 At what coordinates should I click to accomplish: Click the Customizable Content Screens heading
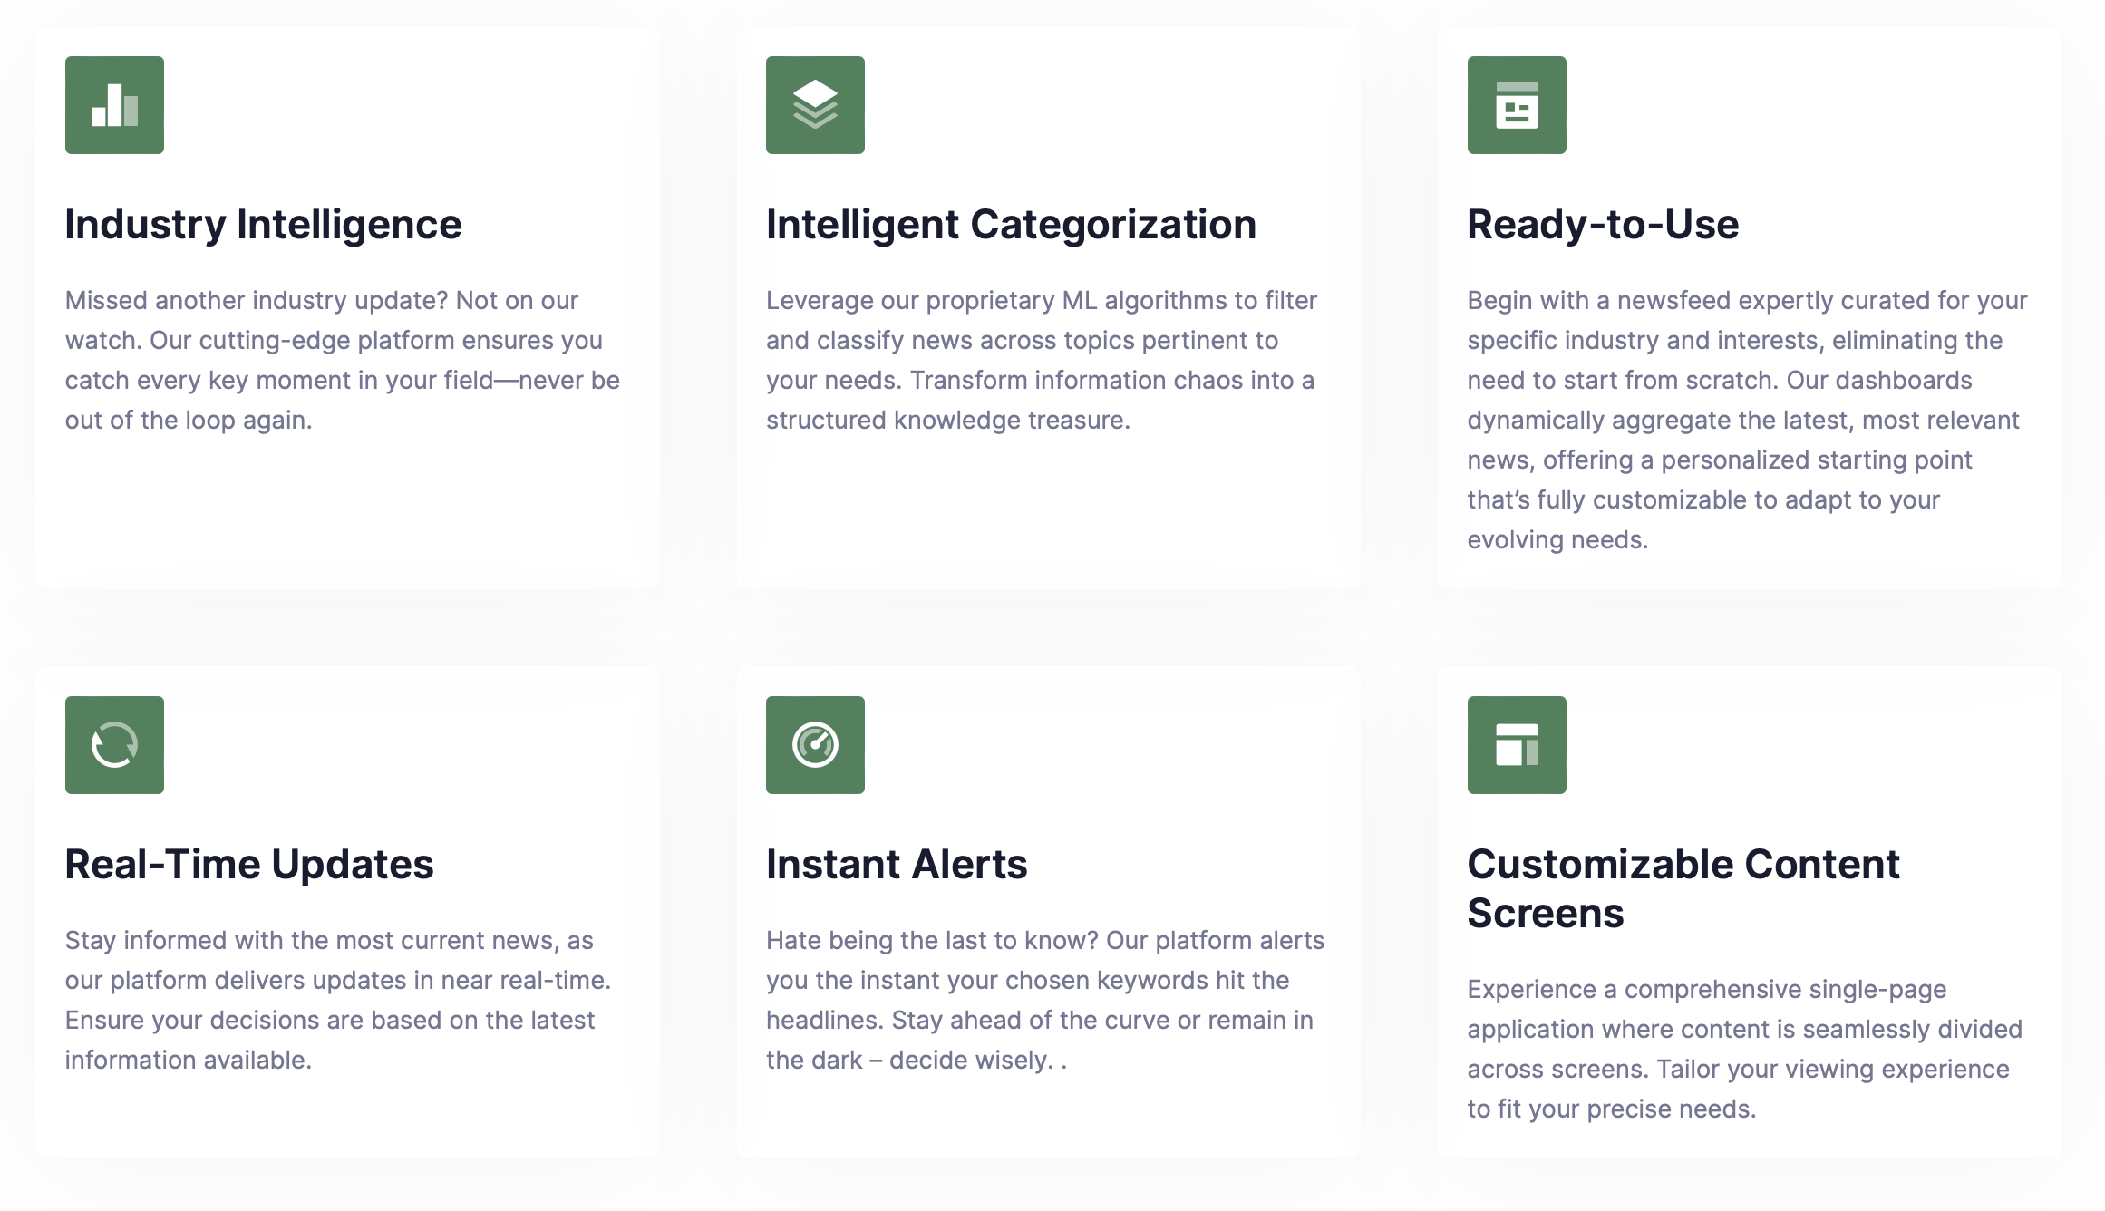pyautogui.click(x=1683, y=888)
